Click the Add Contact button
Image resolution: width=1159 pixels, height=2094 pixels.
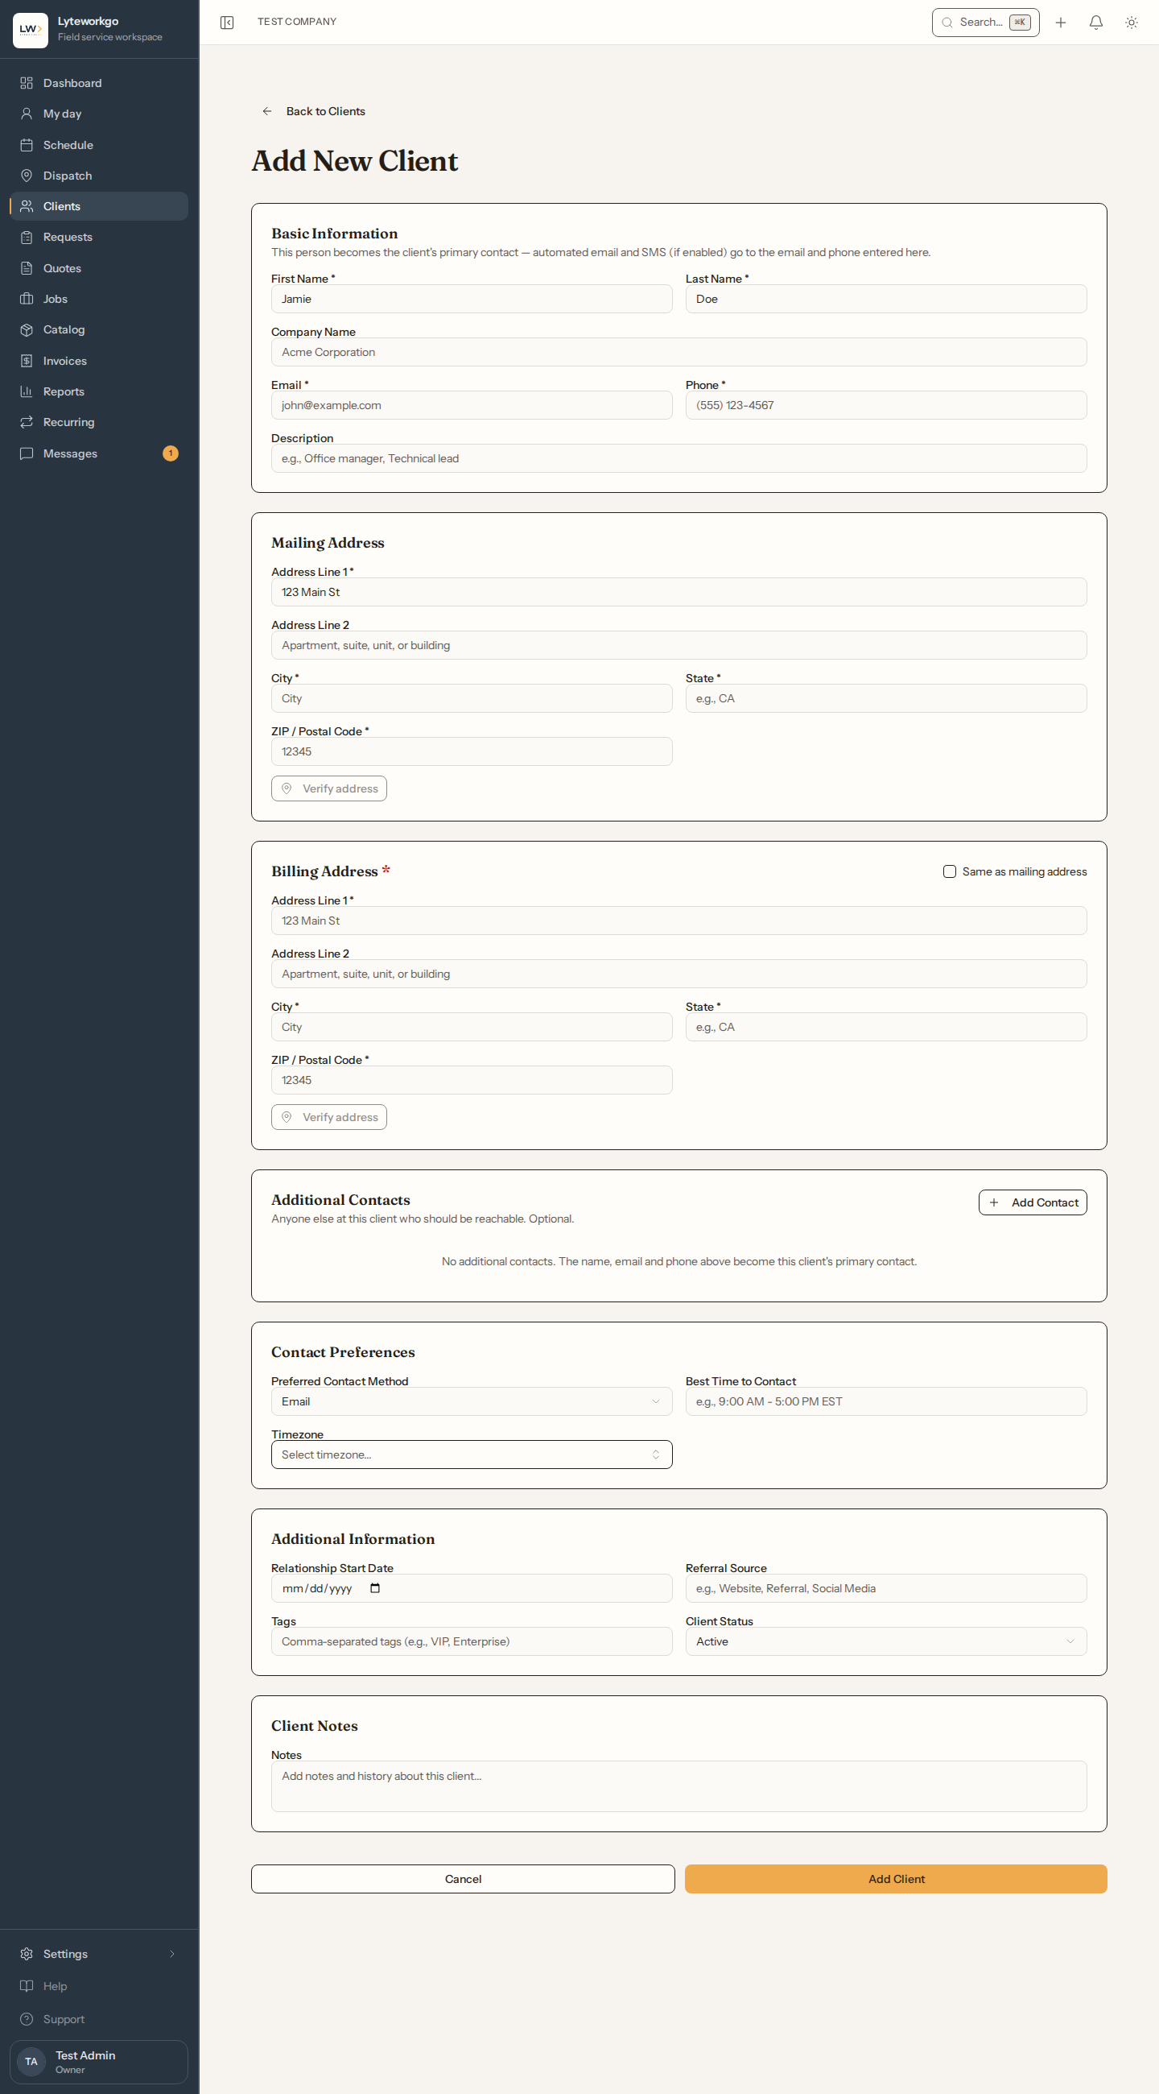pos(1033,1202)
